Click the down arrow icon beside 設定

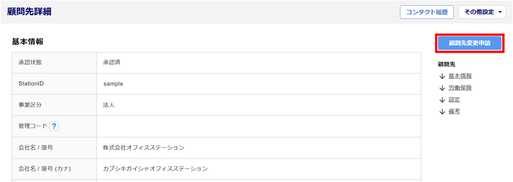(442, 100)
